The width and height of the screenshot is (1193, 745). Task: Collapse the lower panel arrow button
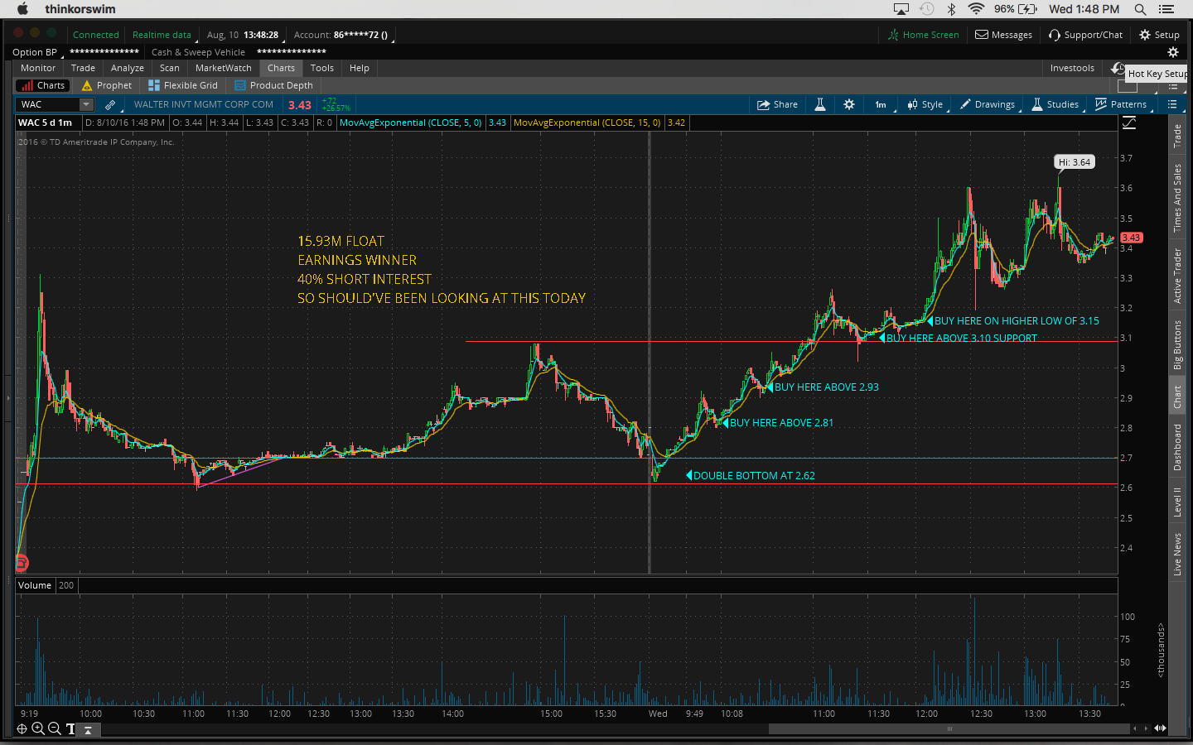coord(88,729)
